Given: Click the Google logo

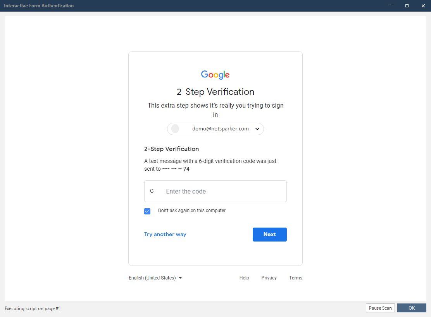Looking at the screenshot, I should click(x=215, y=74).
